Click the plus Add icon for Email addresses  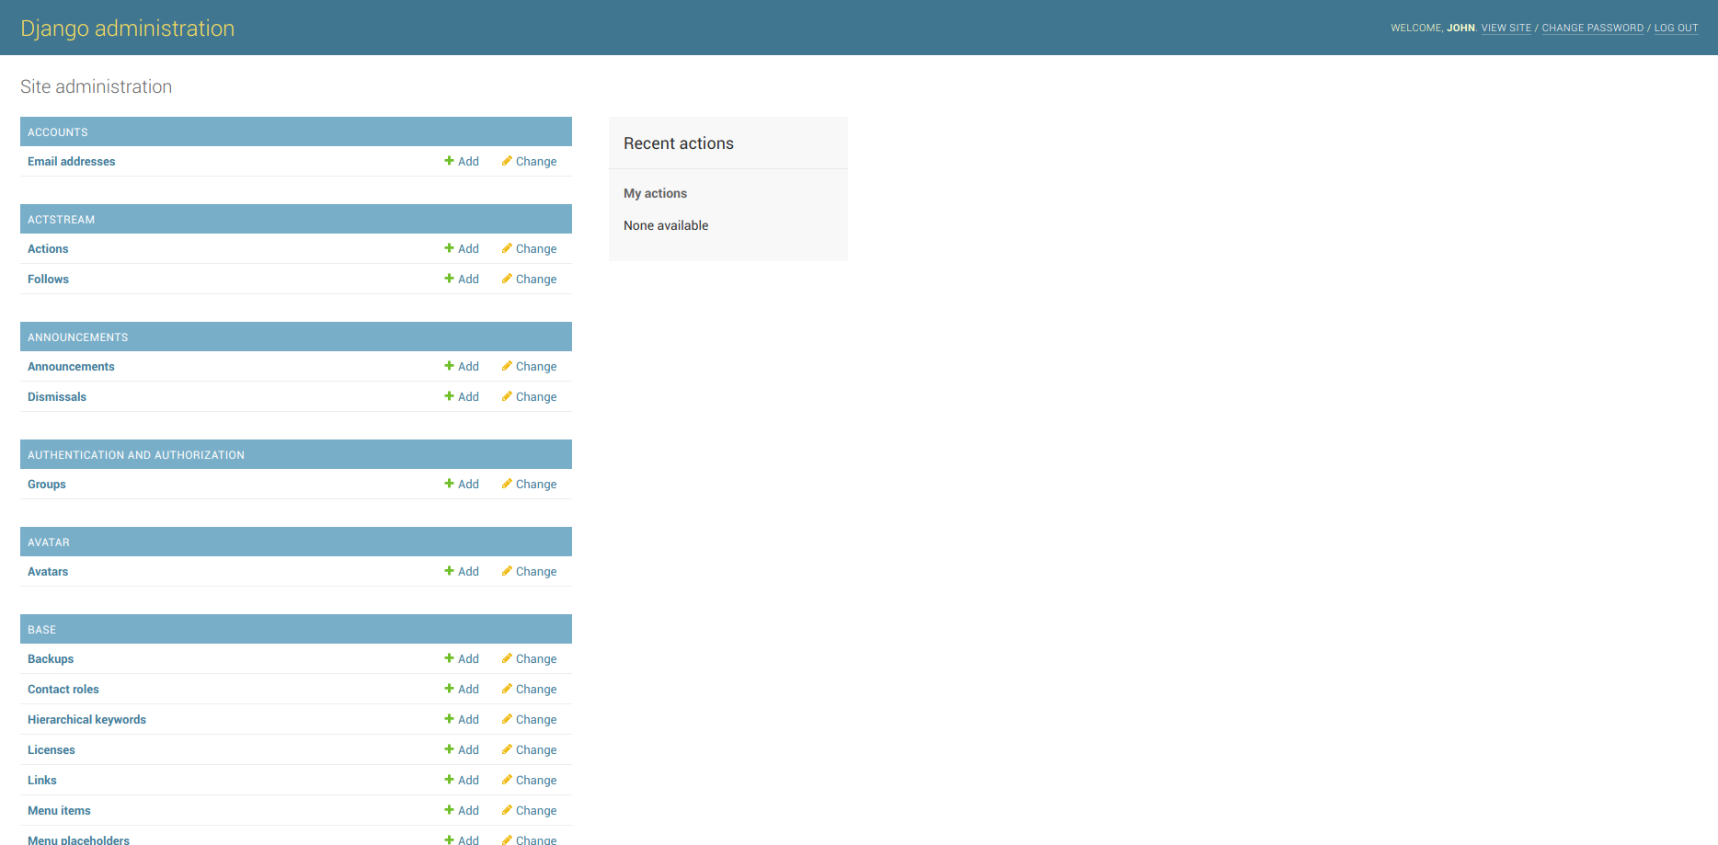449,161
